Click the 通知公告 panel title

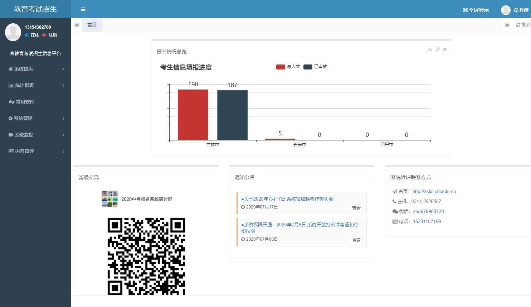(245, 177)
